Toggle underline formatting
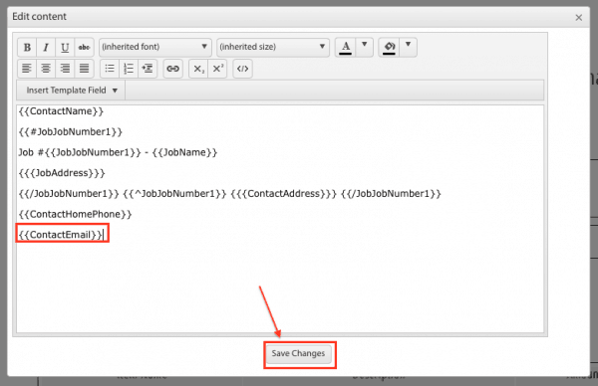Screen dimensions: 598x386 pyautogui.click(x=65, y=47)
